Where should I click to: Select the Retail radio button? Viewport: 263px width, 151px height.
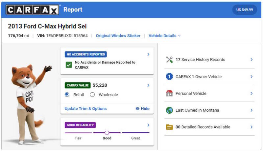click(x=67, y=95)
